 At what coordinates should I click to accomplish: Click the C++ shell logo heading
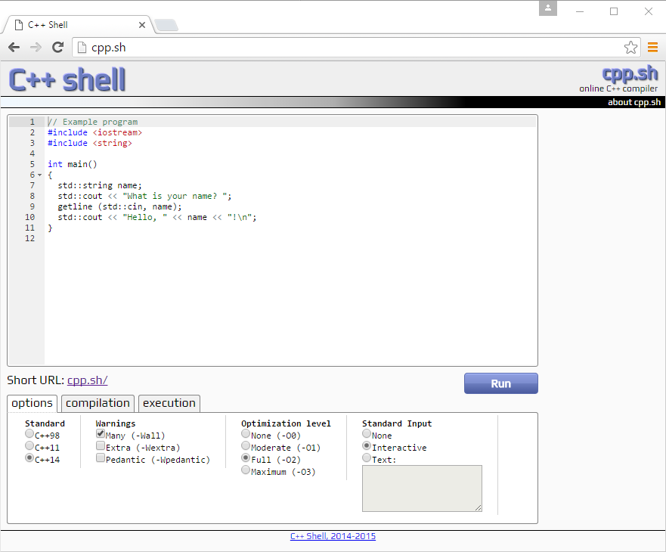click(67, 80)
